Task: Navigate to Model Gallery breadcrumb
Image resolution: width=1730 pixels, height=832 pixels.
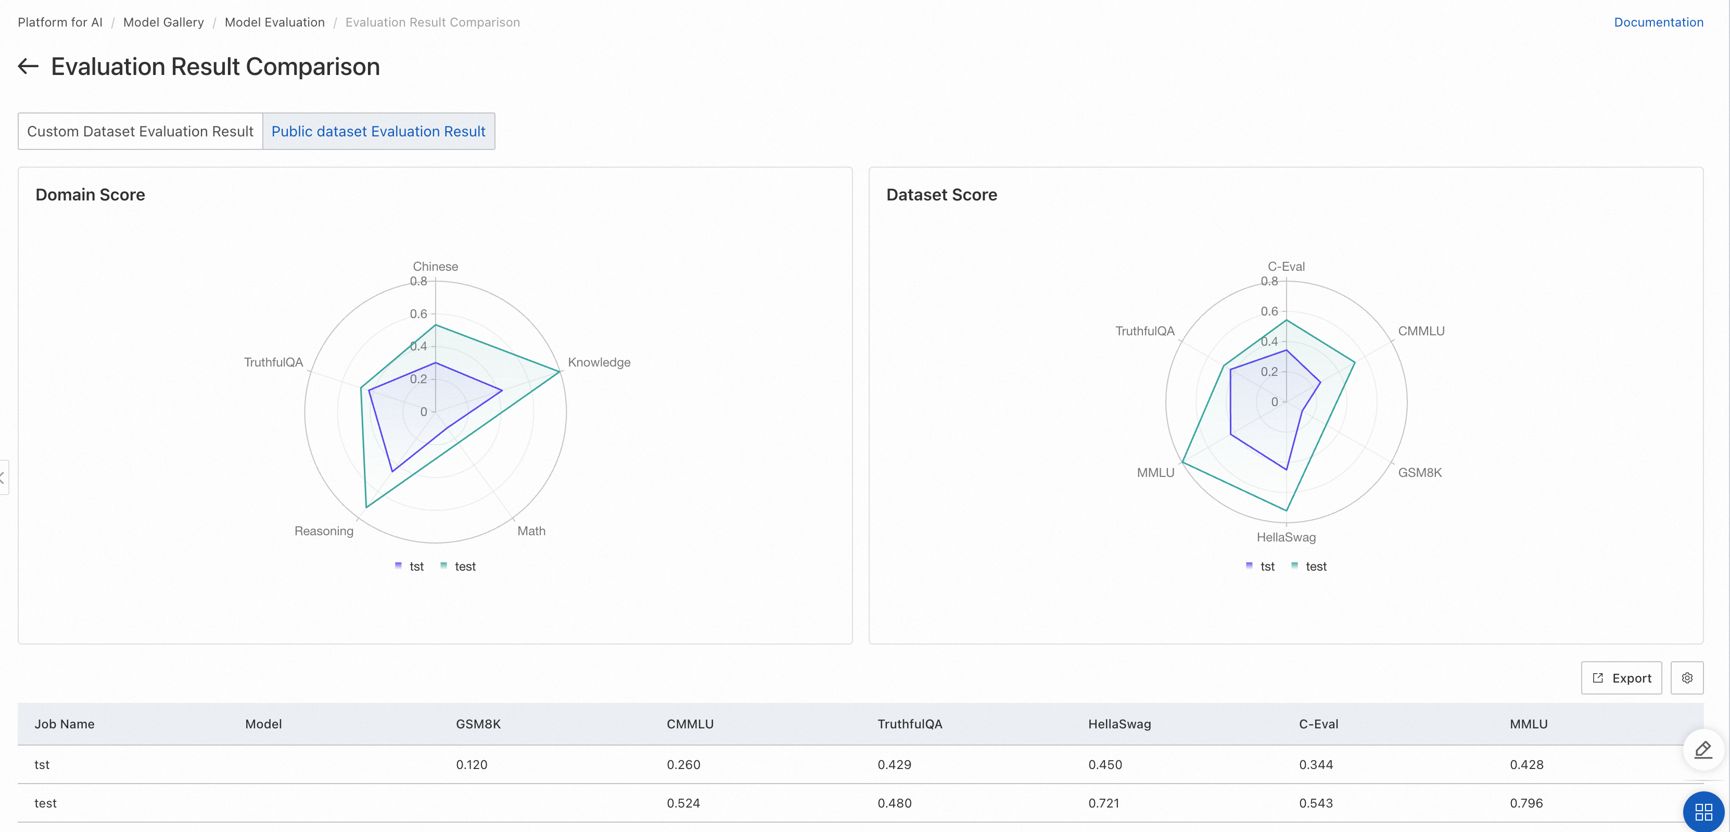Action: pos(163,22)
